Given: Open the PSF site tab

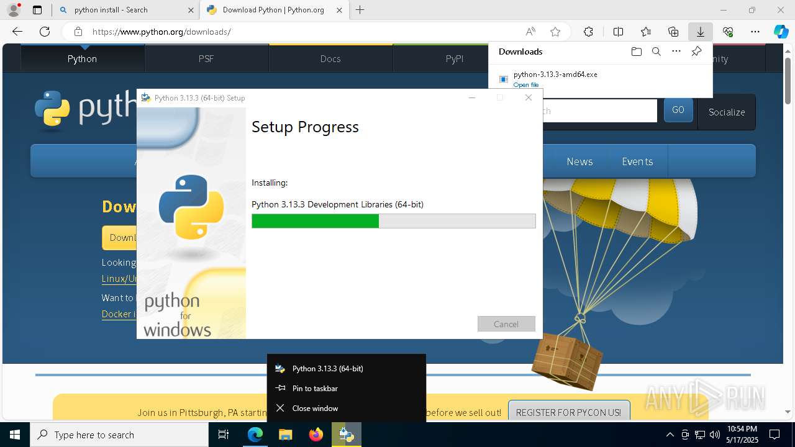Looking at the screenshot, I should point(206,58).
